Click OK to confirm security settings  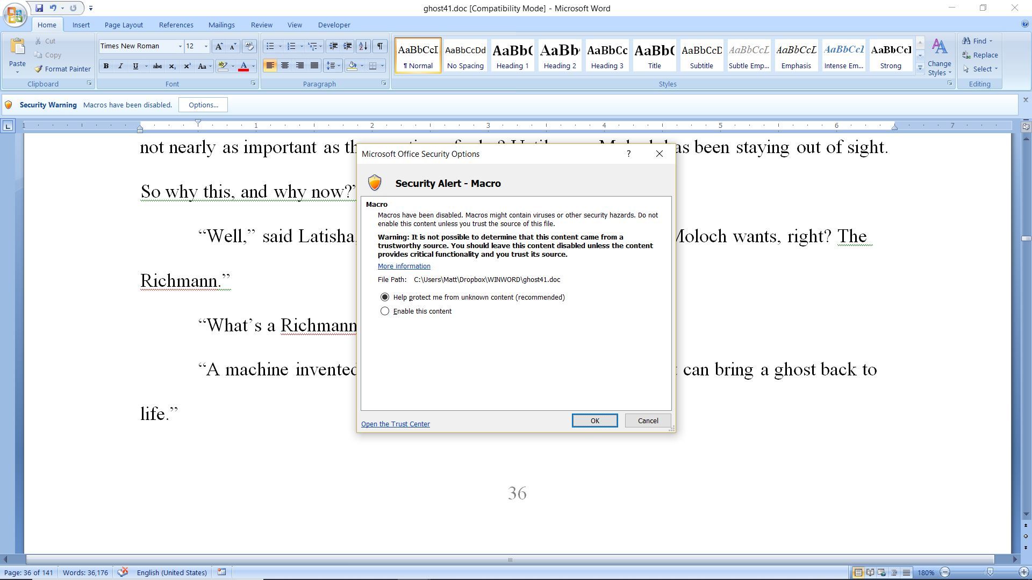(594, 420)
